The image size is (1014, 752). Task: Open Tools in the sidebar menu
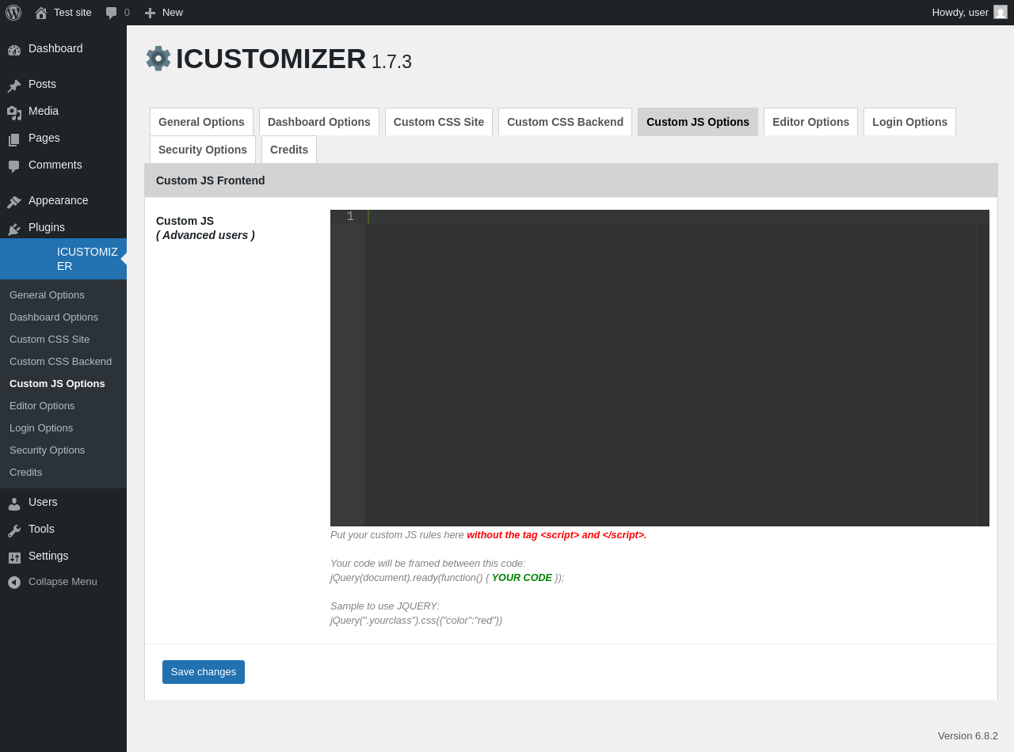[63, 529]
